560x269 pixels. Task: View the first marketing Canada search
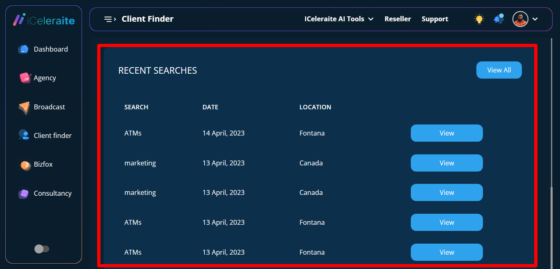click(446, 163)
